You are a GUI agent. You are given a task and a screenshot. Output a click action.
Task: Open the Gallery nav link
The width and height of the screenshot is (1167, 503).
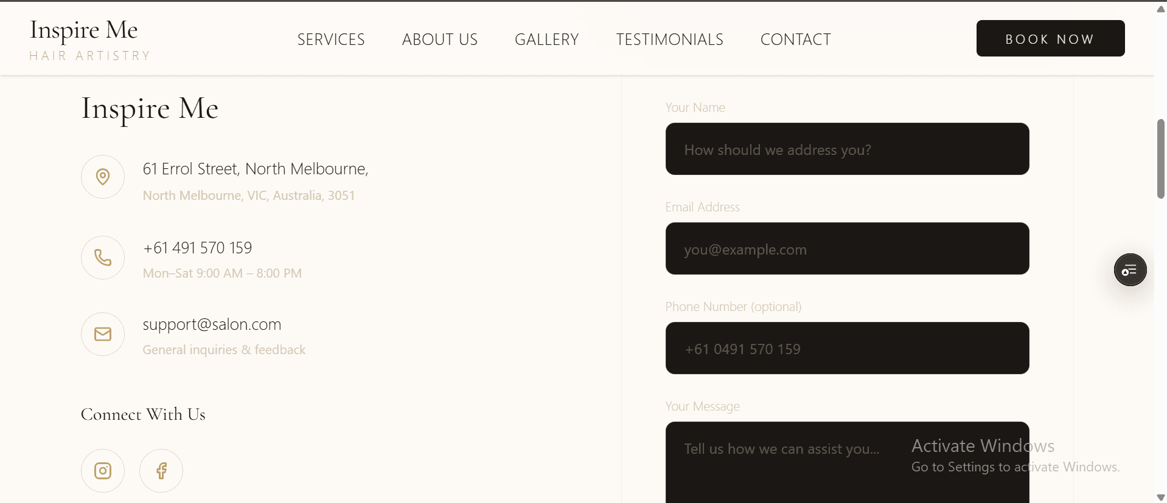(x=546, y=39)
